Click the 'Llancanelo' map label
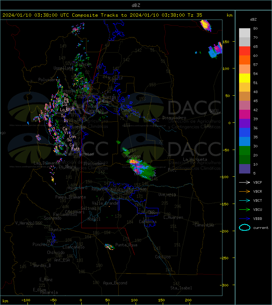This screenshot has height=305, width=272. point(73,247)
